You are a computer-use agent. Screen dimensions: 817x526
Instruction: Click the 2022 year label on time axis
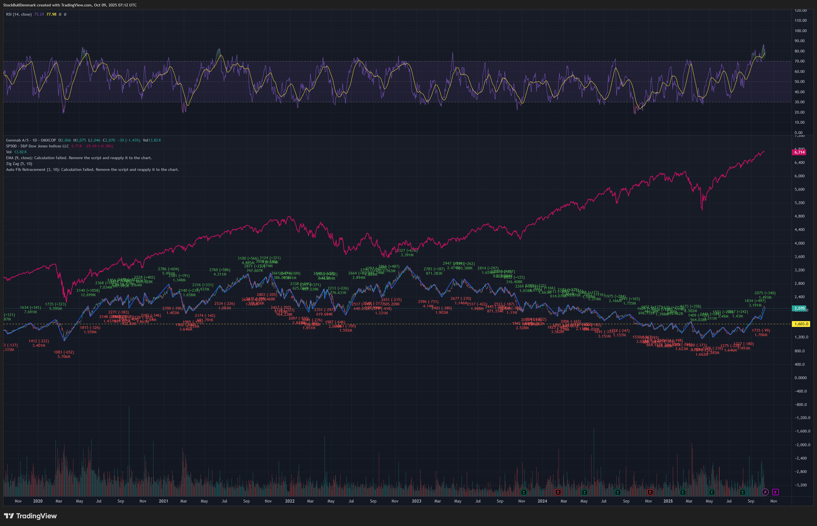point(290,501)
